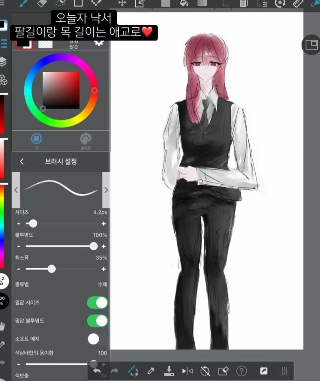Click the 35% minimum width value
Image resolution: width=320 pixels, height=381 pixels.
[101, 258]
